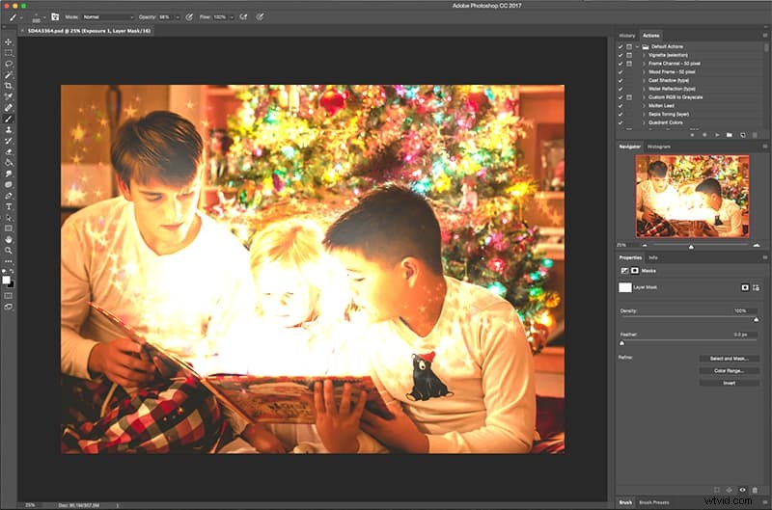Open the brush settings panel icon
The height and width of the screenshot is (510, 772).
(55, 16)
